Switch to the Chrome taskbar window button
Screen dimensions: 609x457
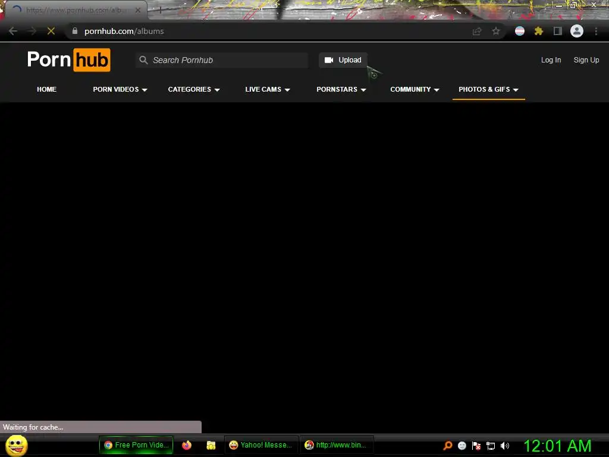pyautogui.click(x=136, y=445)
